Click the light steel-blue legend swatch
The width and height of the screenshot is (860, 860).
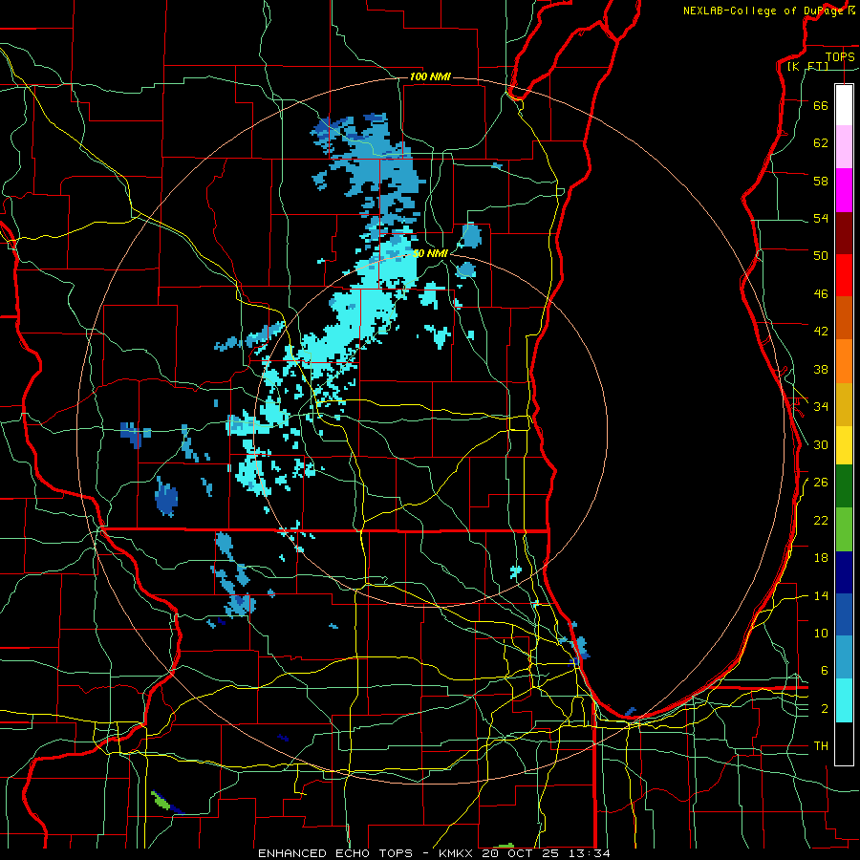pyautogui.click(x=844, y=657)
